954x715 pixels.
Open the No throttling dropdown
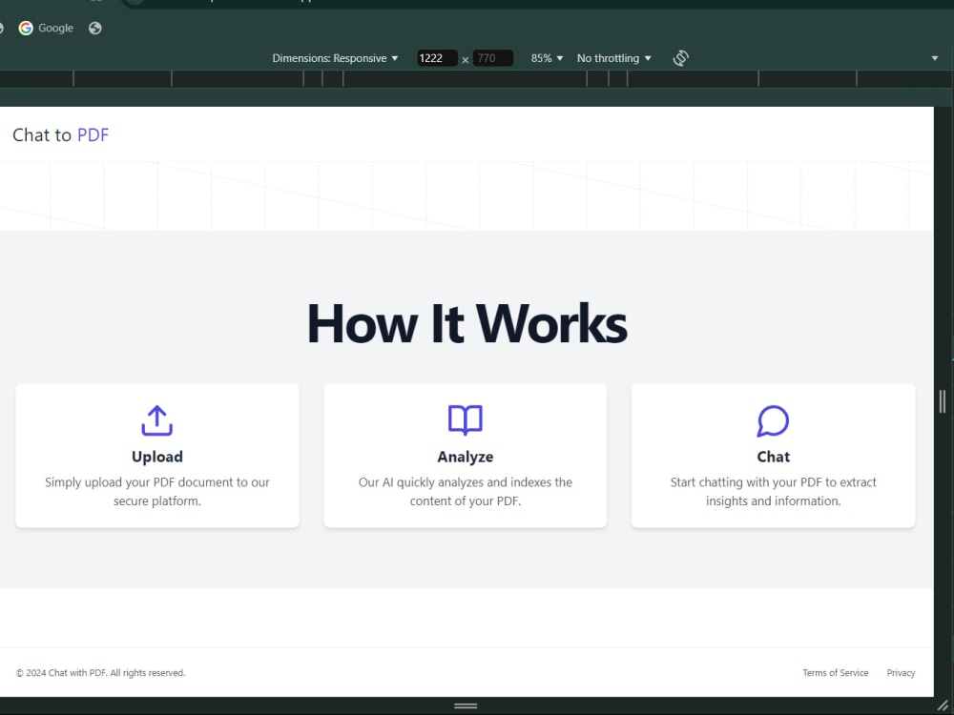pos(613,58)
